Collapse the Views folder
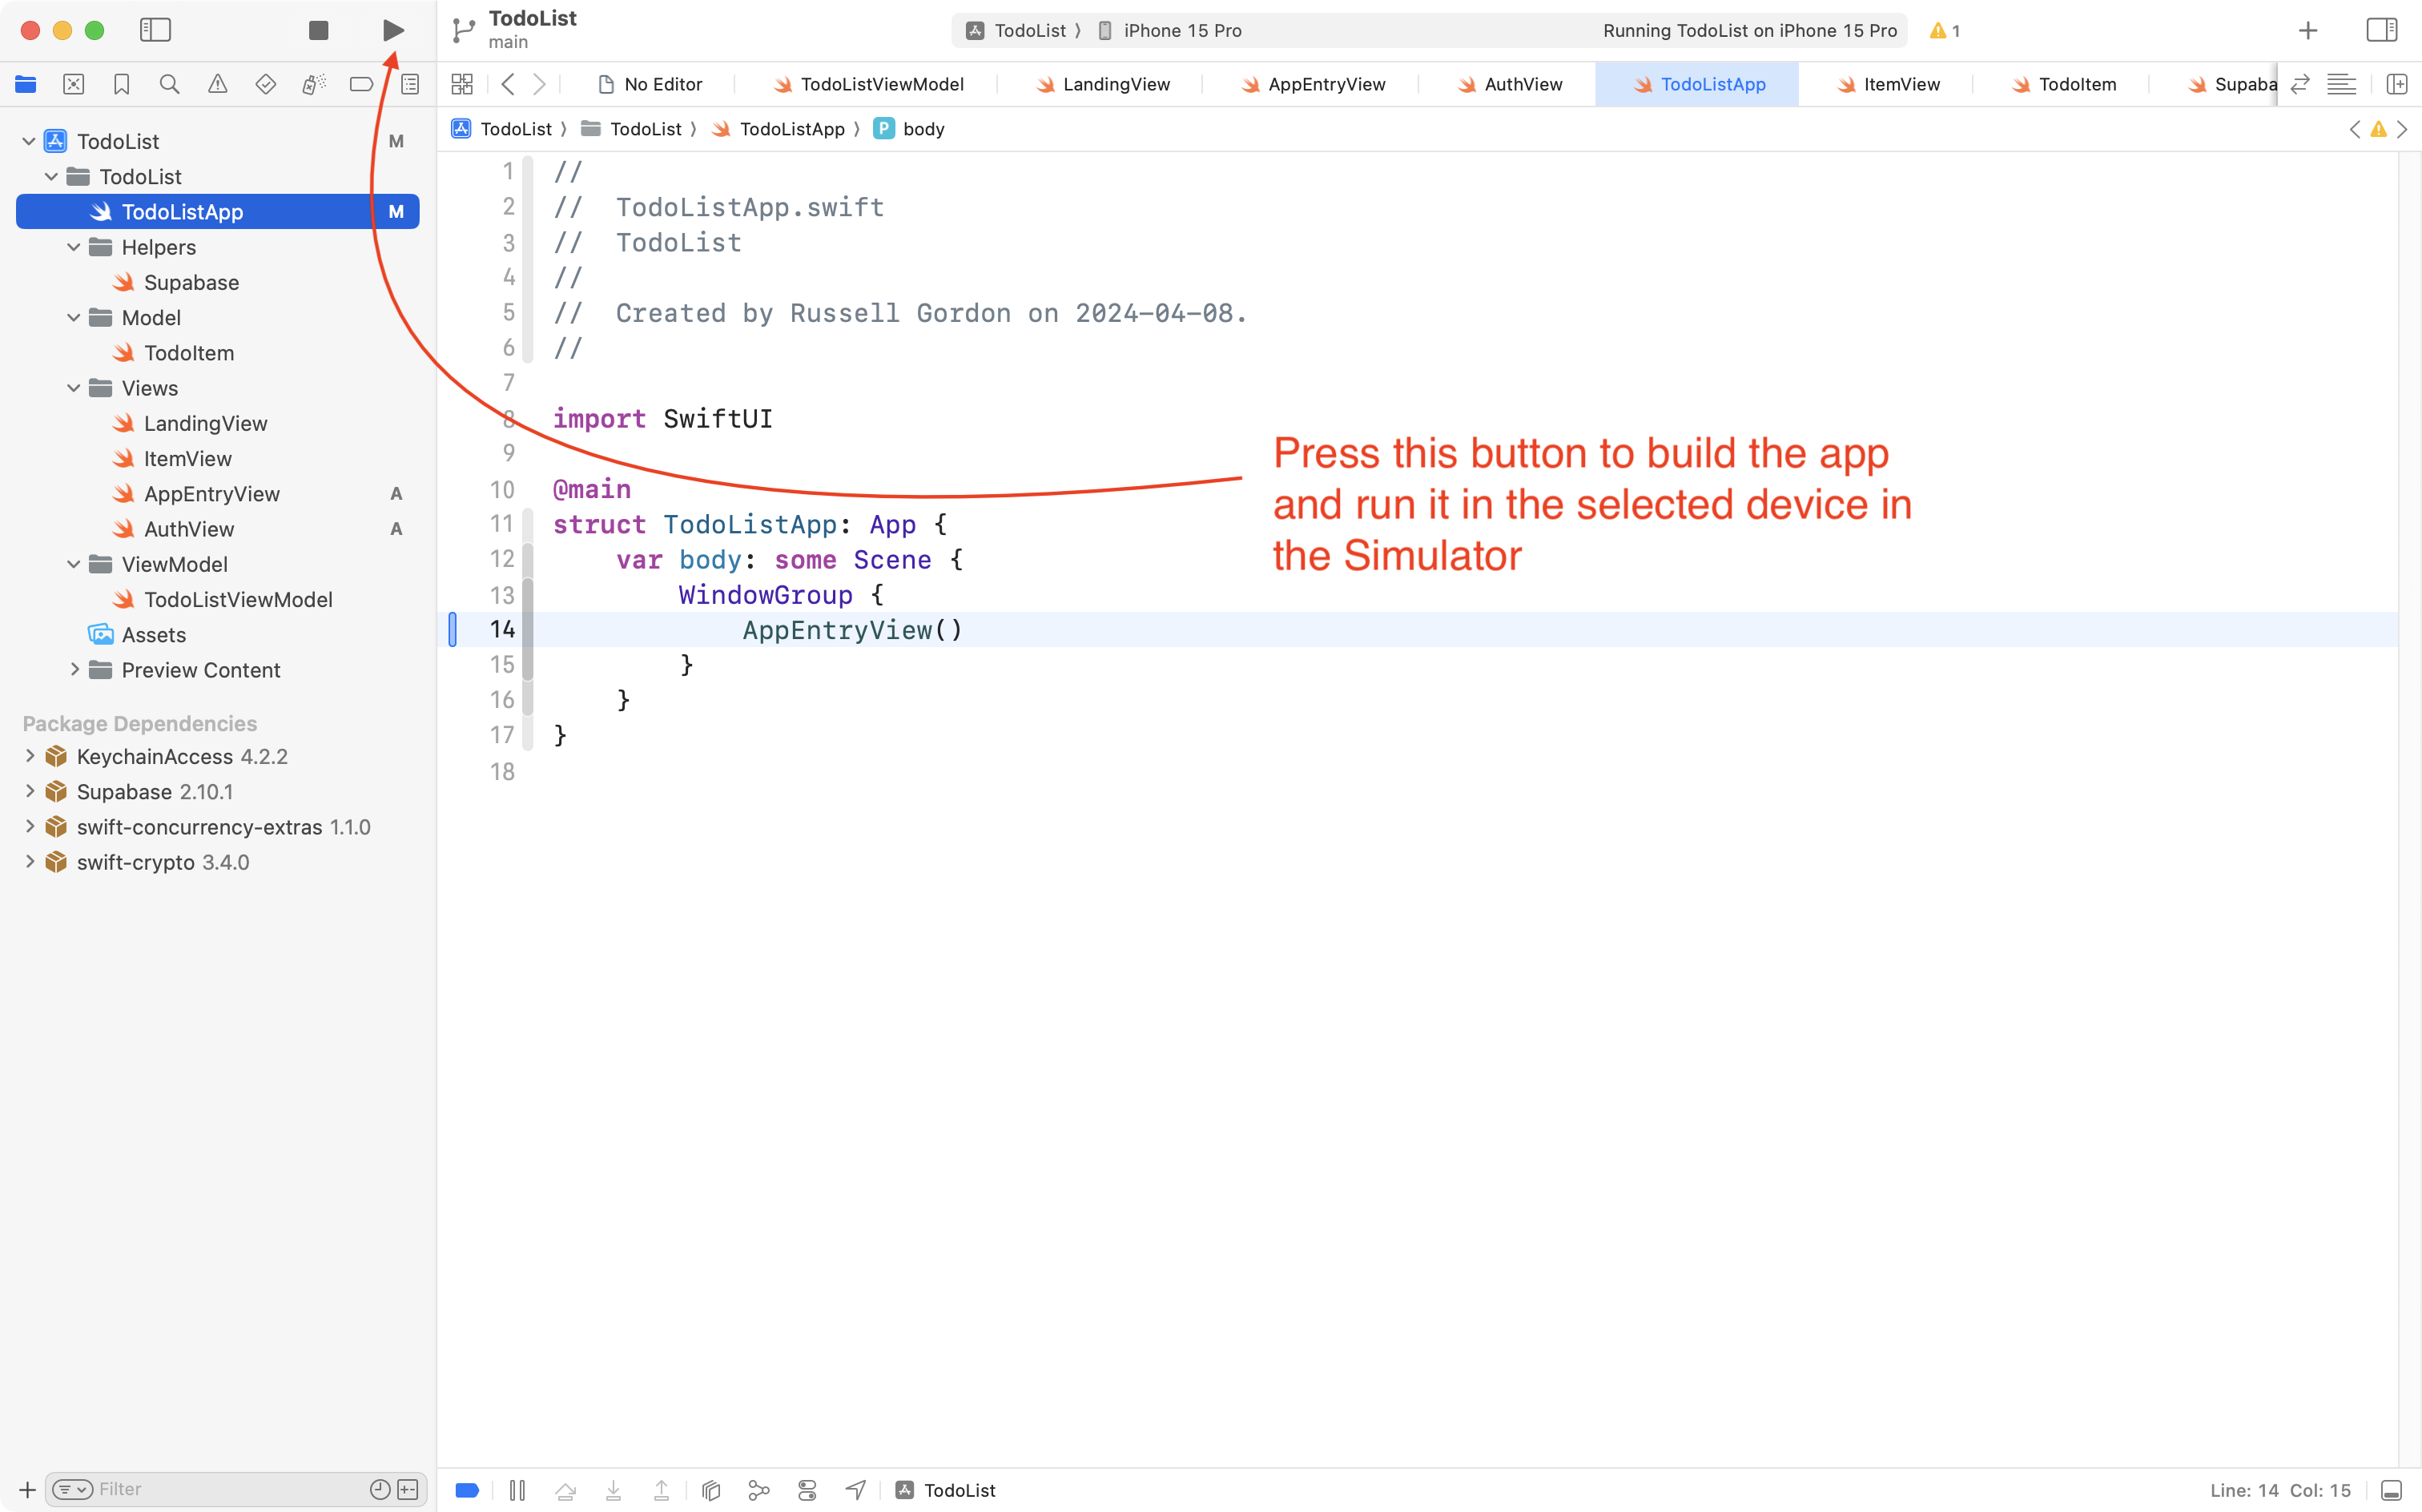The height and width of the screenshot is (1512, 2422). tap(72, 388)
